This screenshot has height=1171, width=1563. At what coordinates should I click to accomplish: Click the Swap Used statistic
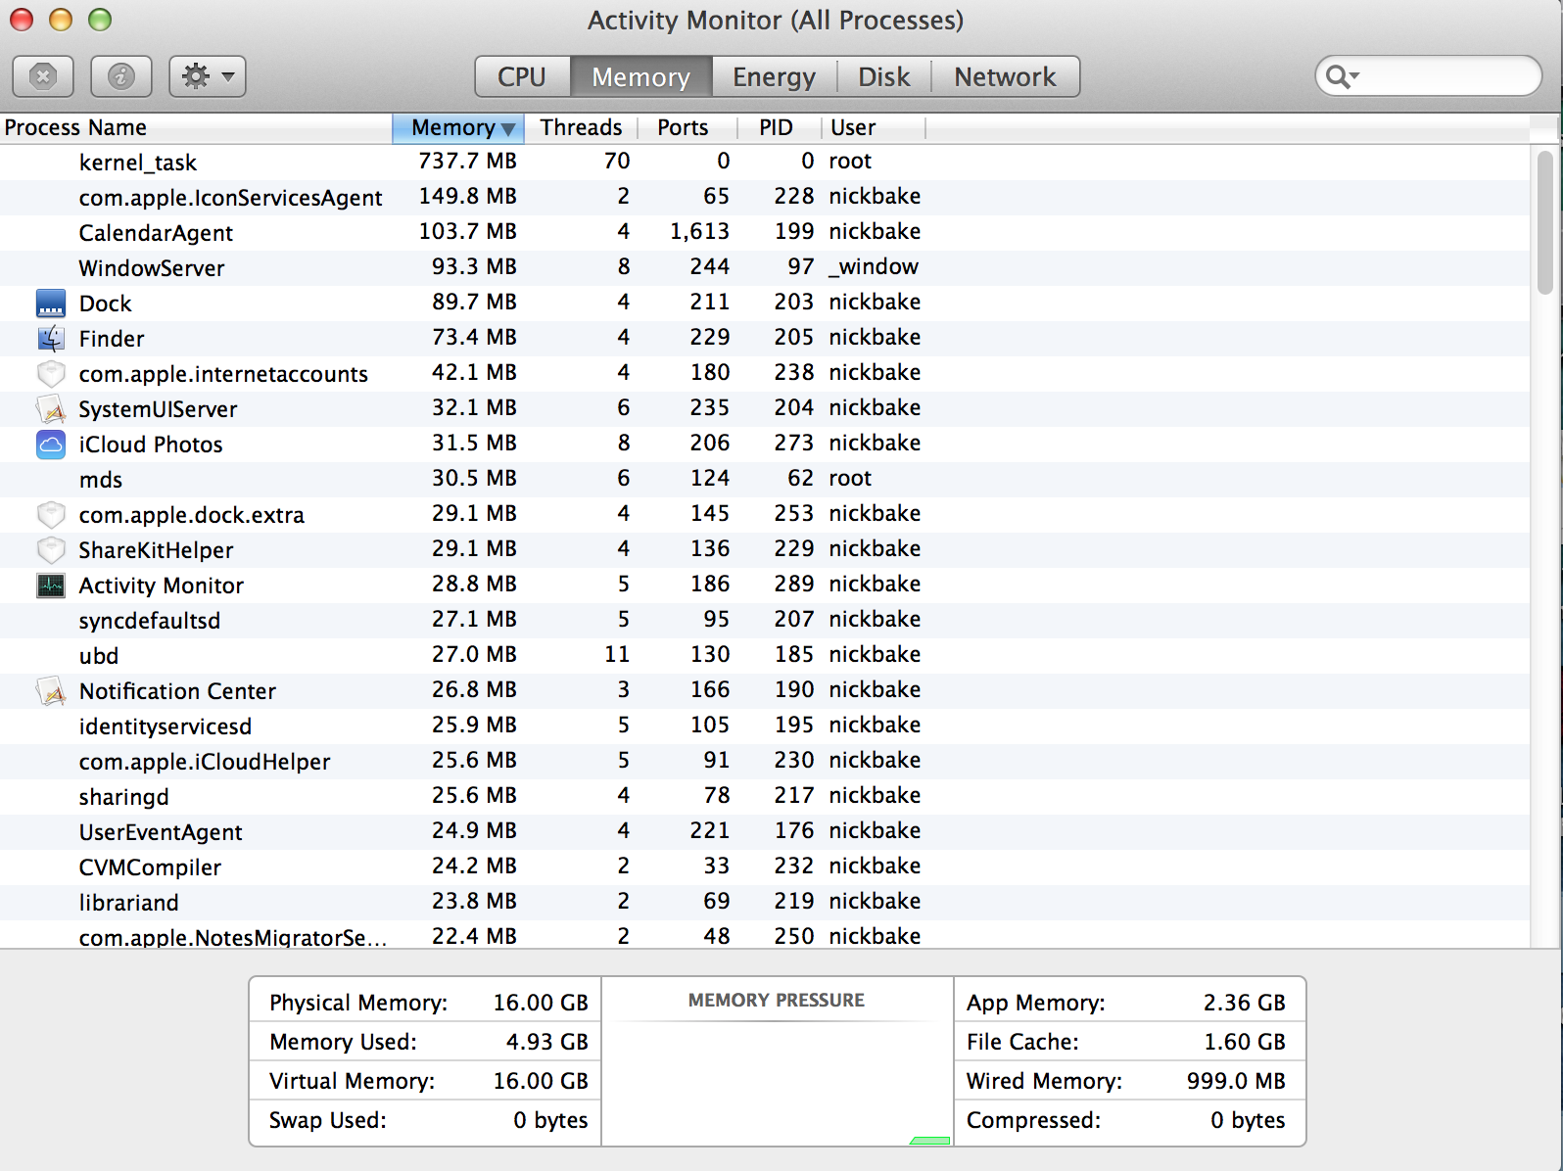coord(428,1120)
